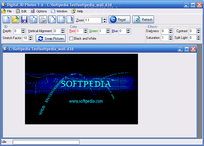Decrease Zoom with the down arrow

coord(105,22)
